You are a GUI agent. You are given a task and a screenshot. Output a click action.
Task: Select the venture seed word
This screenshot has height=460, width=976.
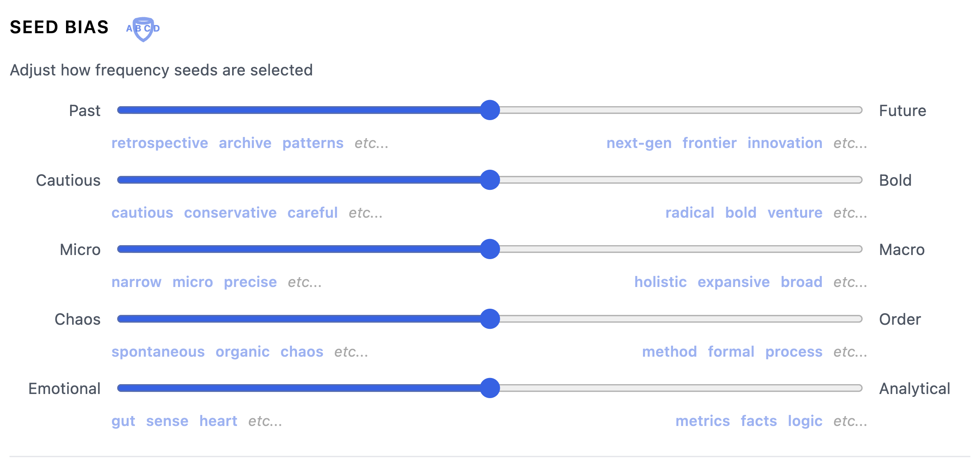tap(796, 212)
